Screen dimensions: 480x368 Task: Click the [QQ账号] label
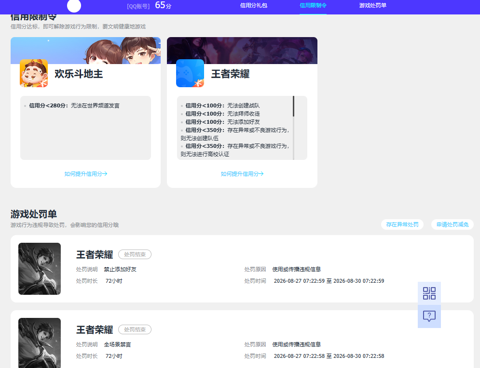[138, 6]
